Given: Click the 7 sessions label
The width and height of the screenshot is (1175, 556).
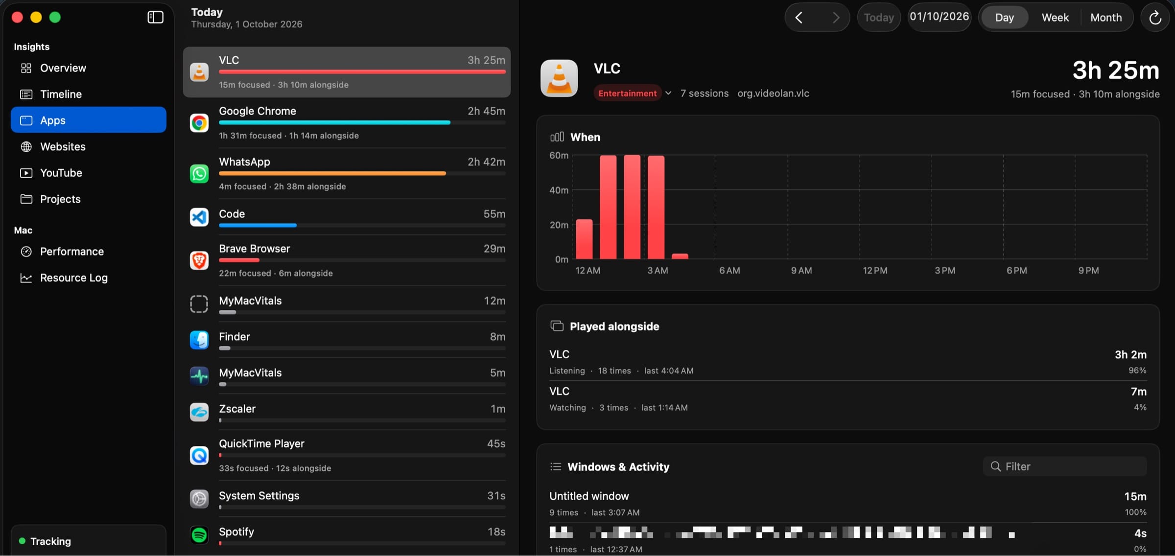Looking at the screenshot, I should [705, 93].
